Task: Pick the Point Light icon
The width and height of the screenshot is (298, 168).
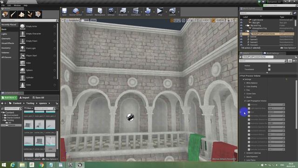Action: [22, 48]
